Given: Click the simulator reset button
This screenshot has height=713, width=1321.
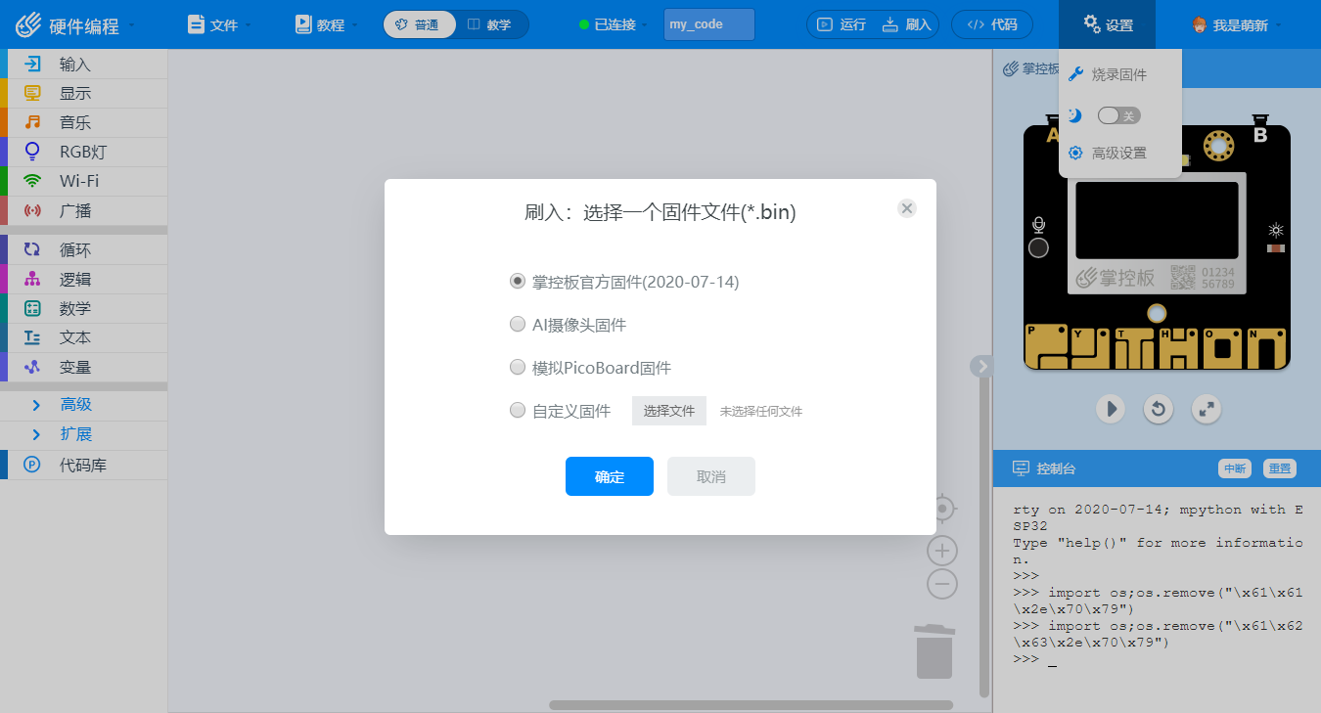Looking at the screenshot, I should point(1159,409).
